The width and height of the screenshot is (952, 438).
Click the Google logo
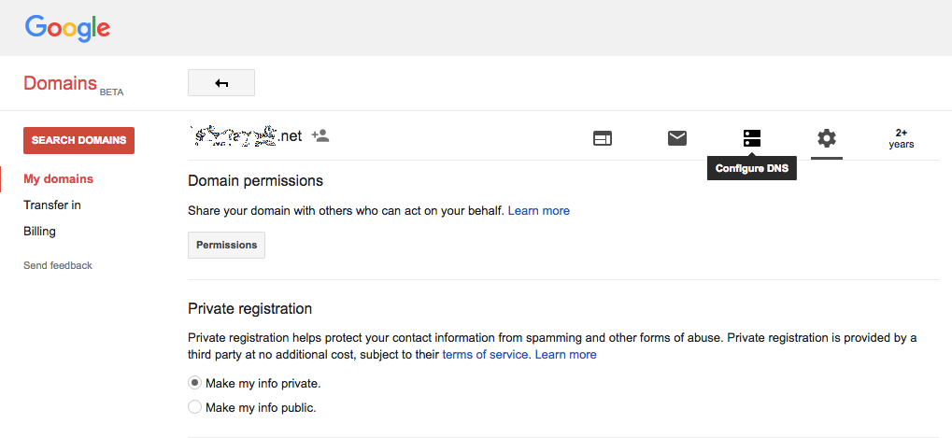[x=67, y=28]
